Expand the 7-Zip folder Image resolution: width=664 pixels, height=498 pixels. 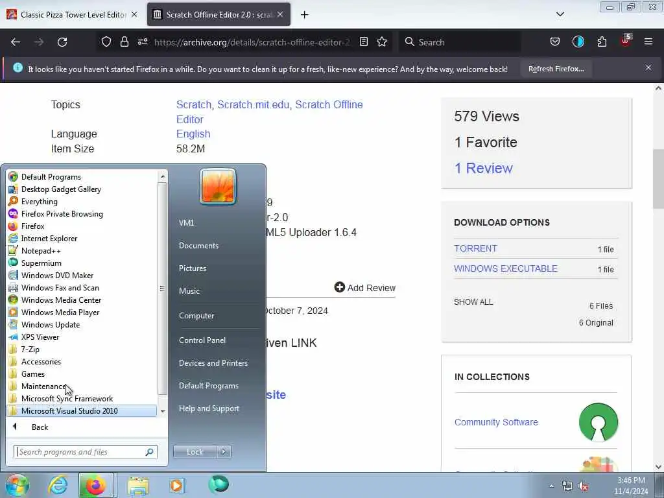82,350
